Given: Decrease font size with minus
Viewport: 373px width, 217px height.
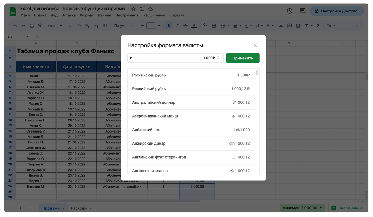Looking at the screenshot, I should (x=142, y=26).
